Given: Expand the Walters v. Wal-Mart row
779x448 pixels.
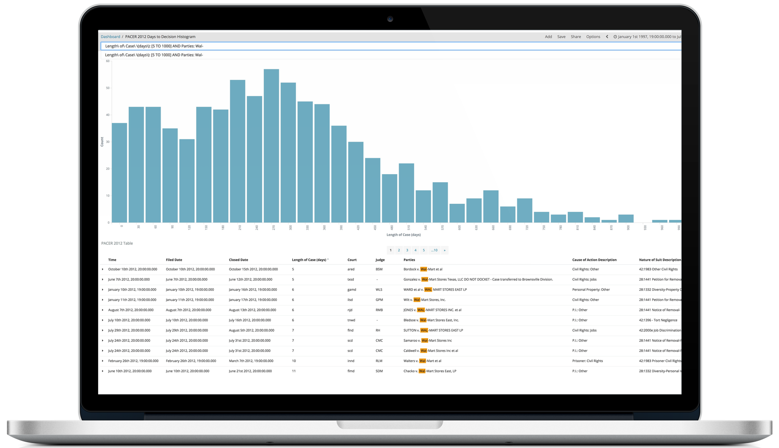Looking at the screenshot, I should [x=102, y=361].
